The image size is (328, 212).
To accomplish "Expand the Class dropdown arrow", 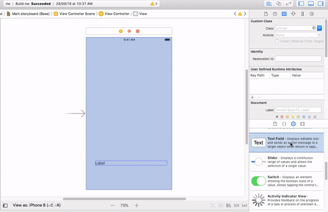I will (319, 28).
